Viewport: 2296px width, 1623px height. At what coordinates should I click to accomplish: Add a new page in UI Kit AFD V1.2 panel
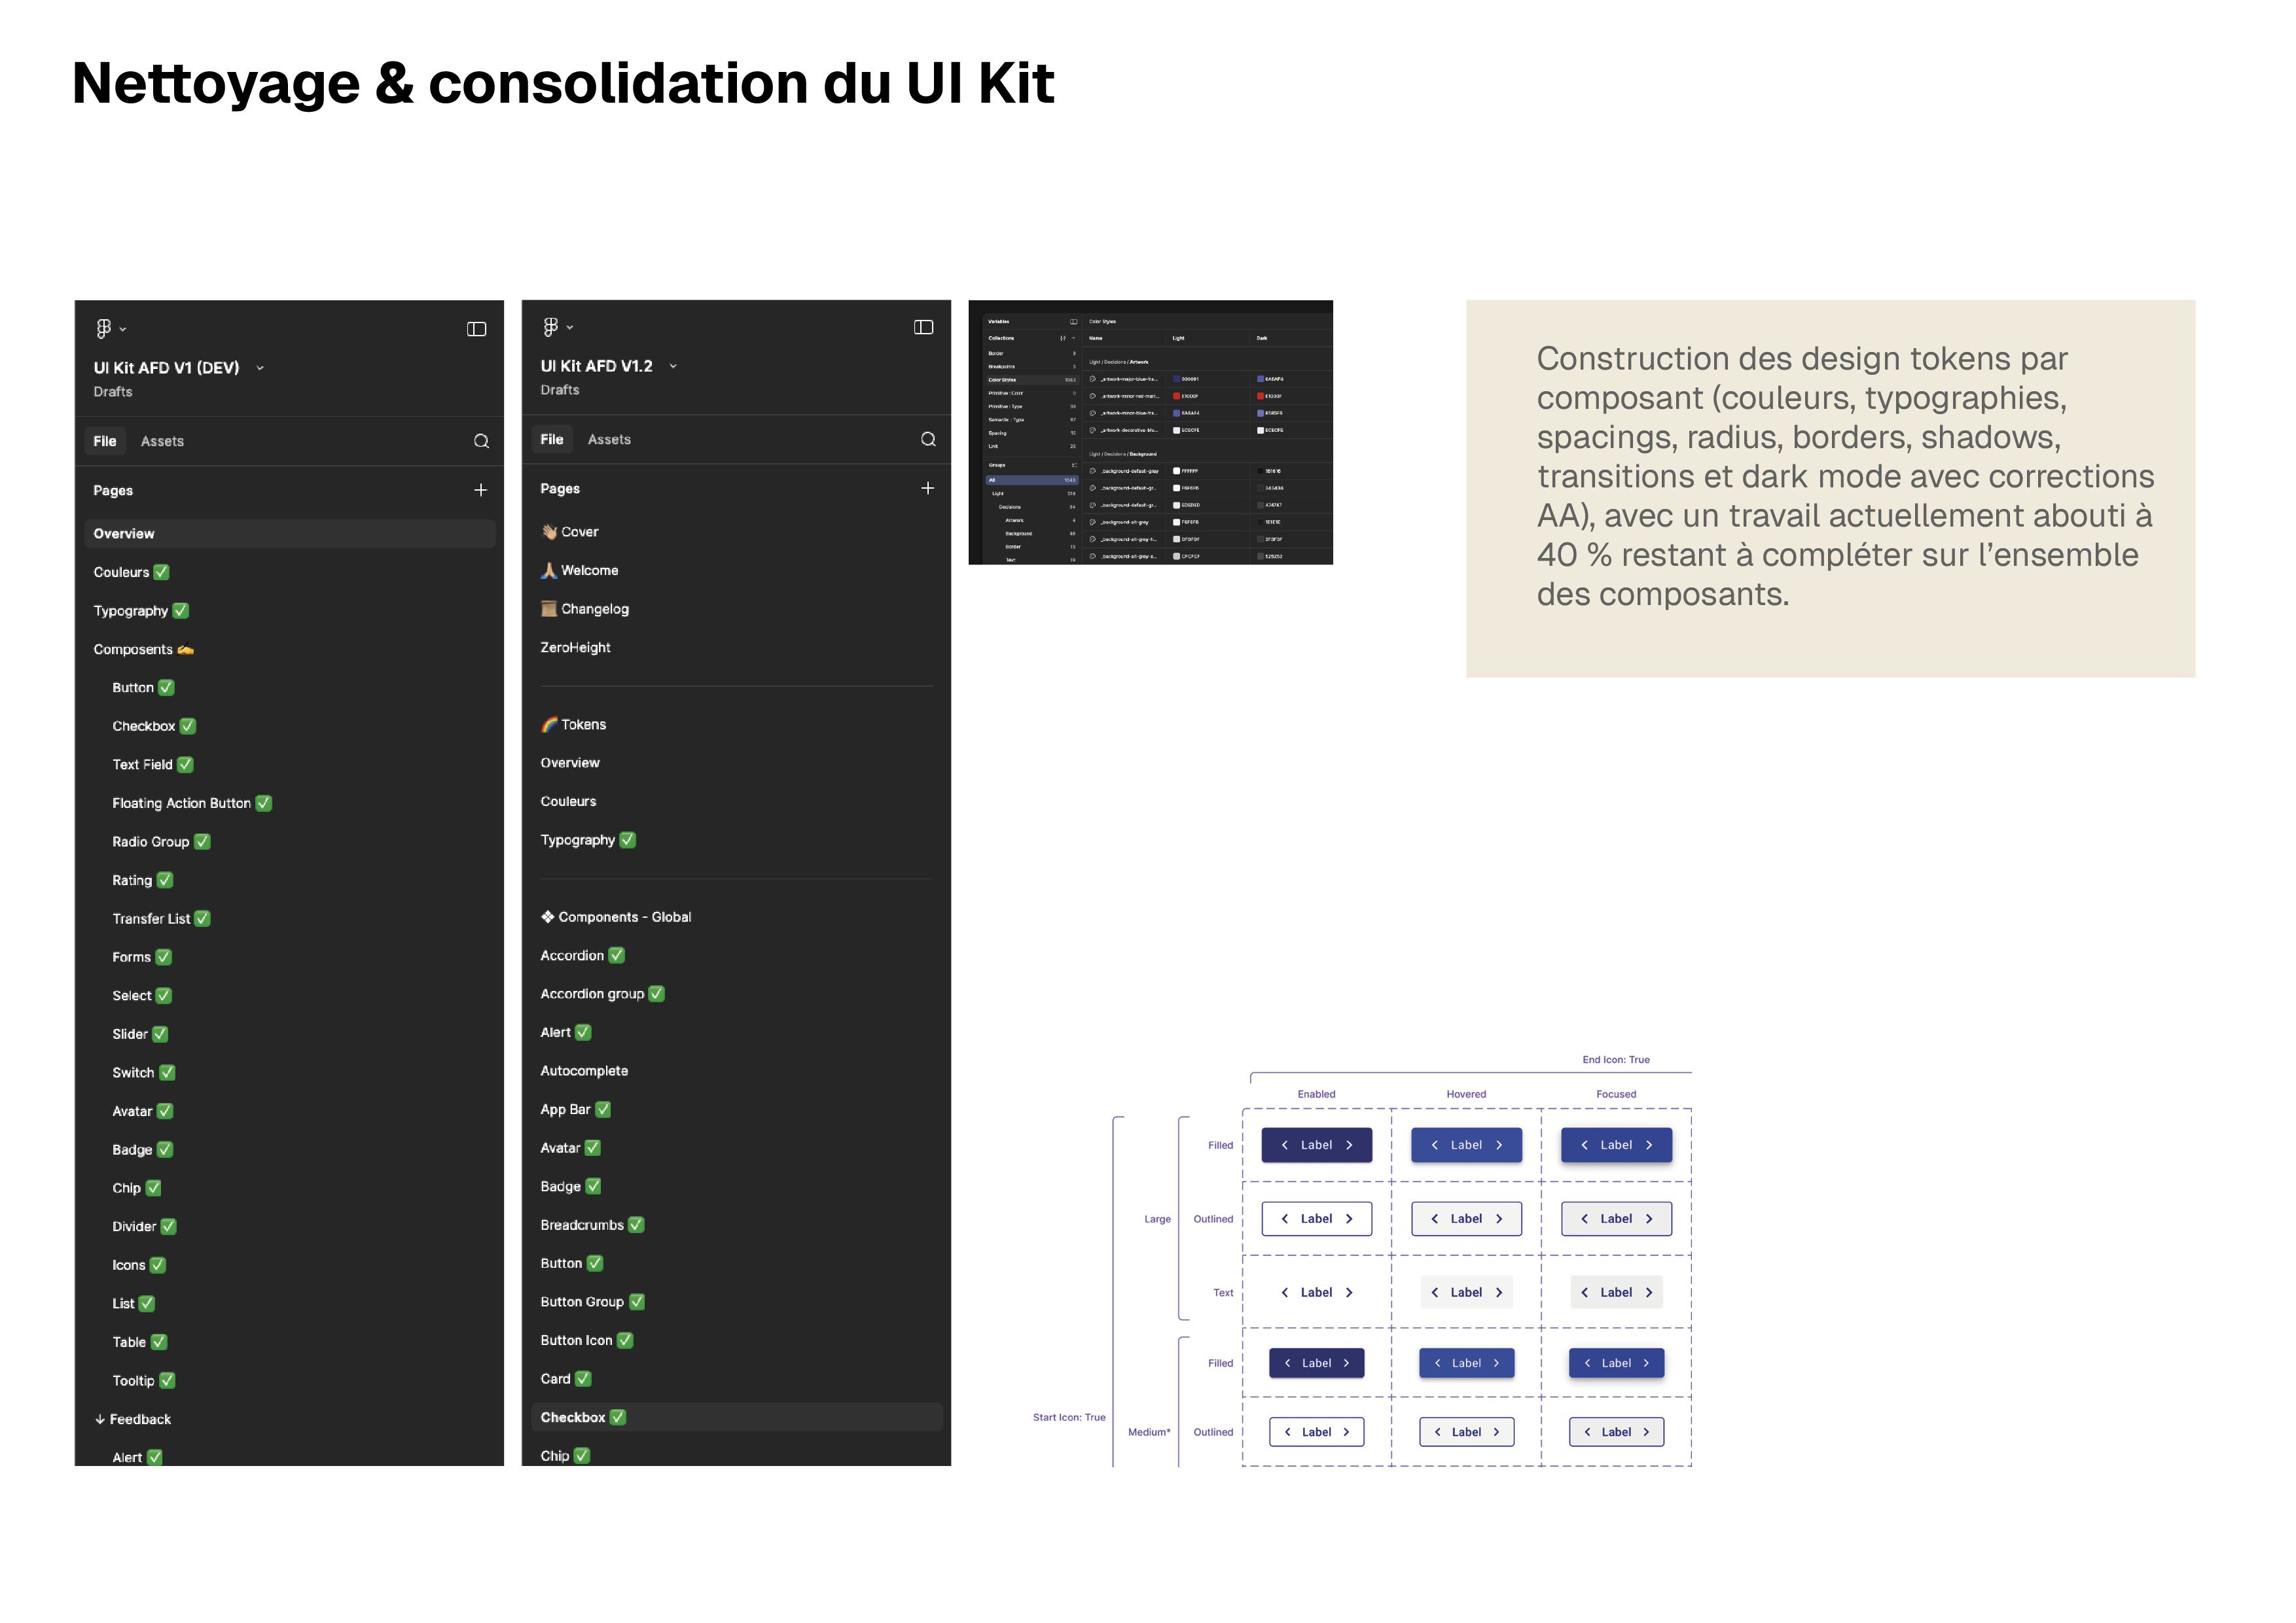click(x=927, y=488)
